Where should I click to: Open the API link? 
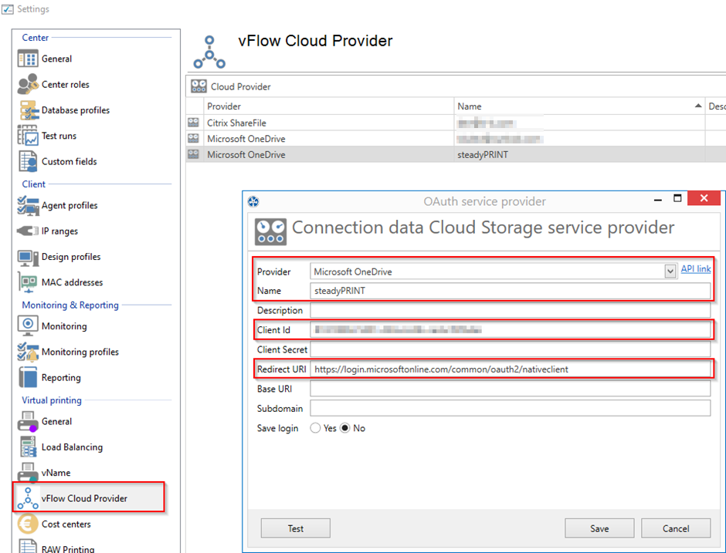coord(695,268)
